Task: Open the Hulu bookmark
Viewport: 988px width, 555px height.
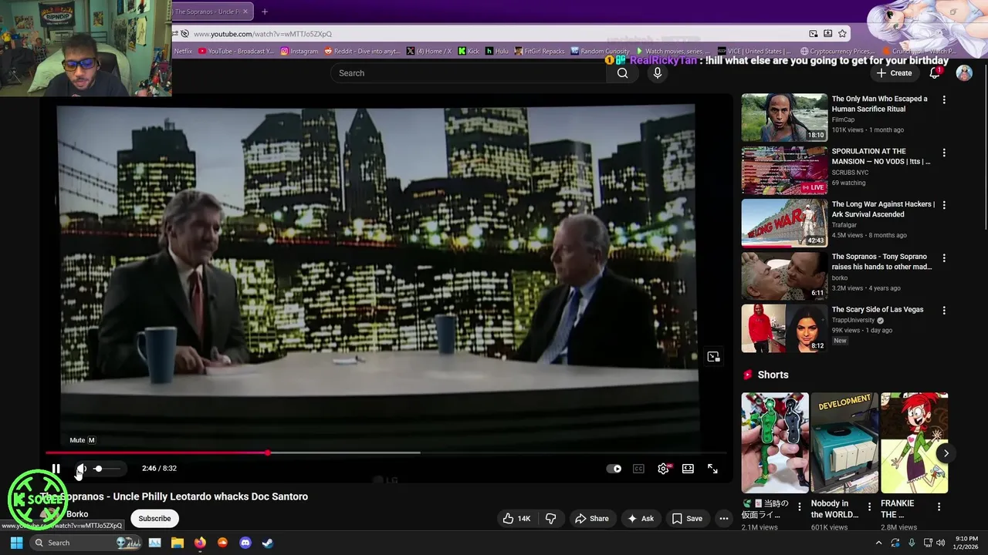Action: [x=496, y=51]
